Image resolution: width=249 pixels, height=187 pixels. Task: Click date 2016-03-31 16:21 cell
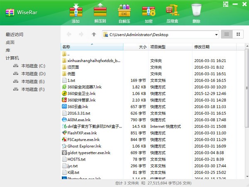click(x=210, y=61)
